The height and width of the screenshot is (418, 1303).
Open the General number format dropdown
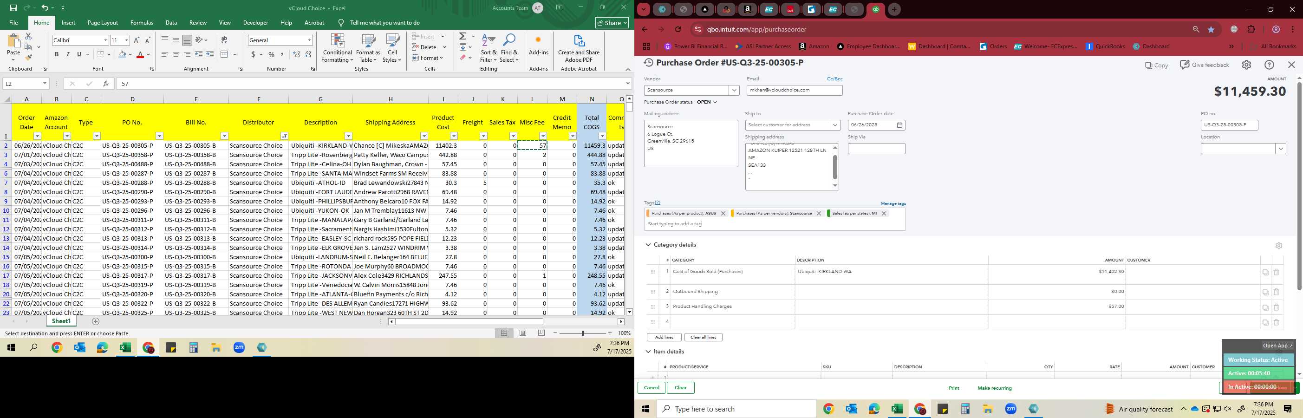(309, 40)
